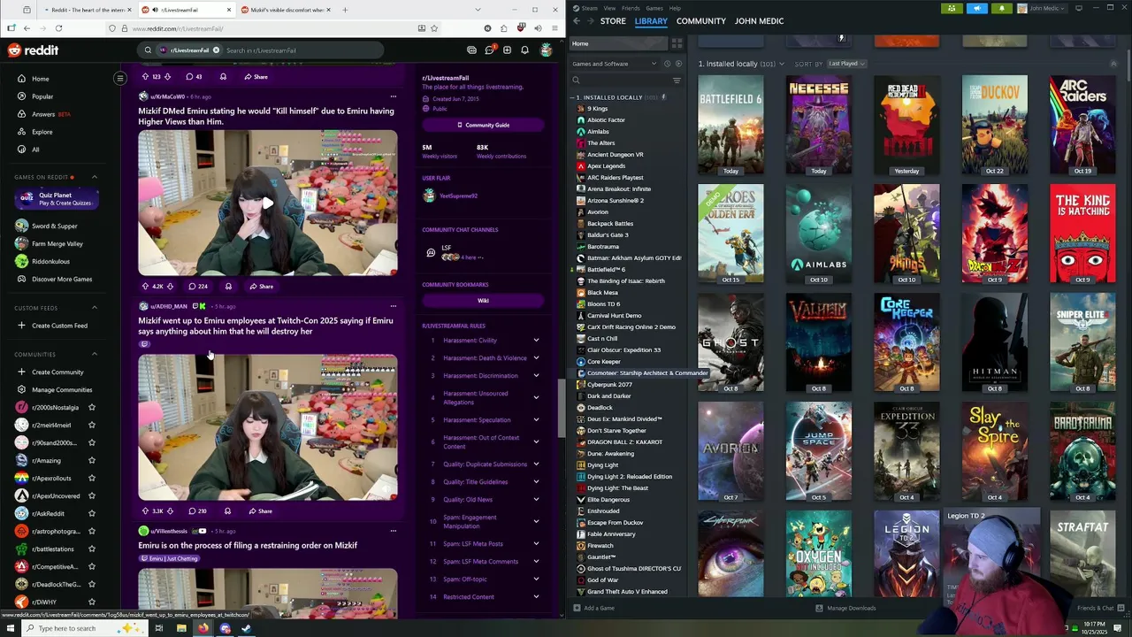Image resolution: width=1132 pixels, height=637 pixels.
Task: Open Steam Games menu
Action: 654,8
